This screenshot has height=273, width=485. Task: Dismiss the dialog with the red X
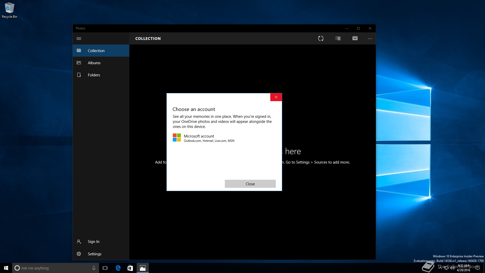pyautogui.click(x=276, y=97)
